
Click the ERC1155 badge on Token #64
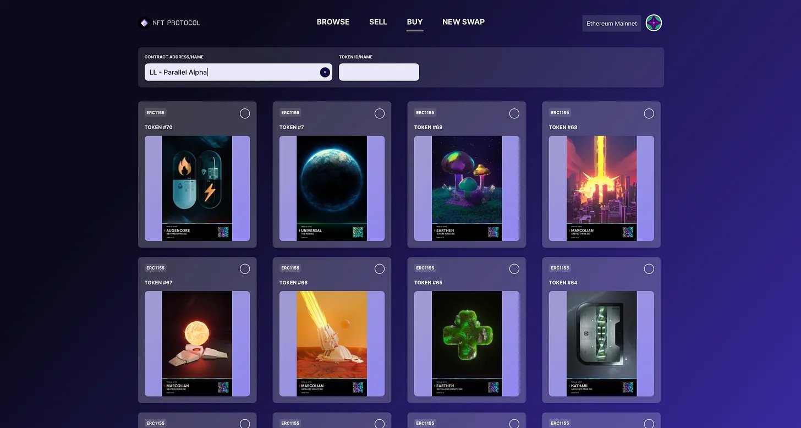point(560,268)
